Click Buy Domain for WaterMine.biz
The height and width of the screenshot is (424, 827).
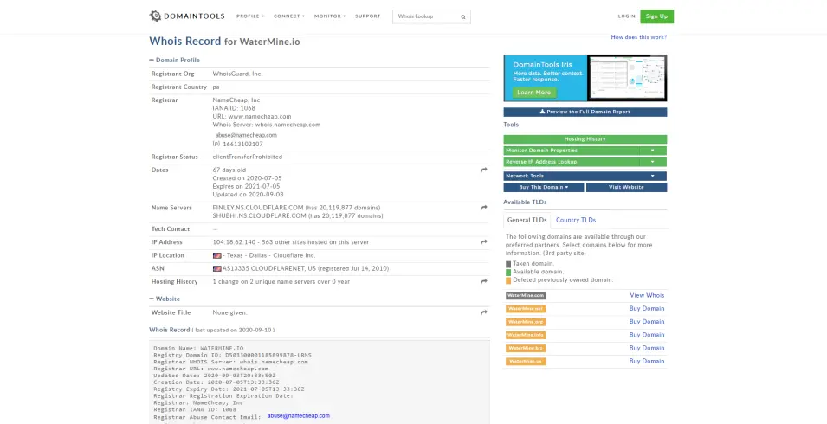coord(647,348)
